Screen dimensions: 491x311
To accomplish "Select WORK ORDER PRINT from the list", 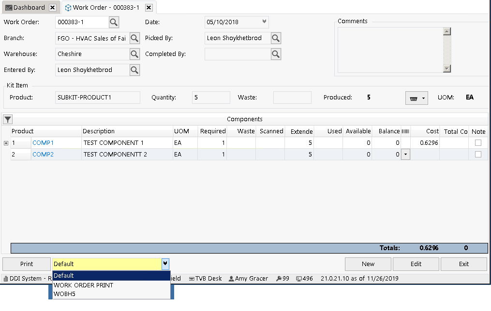I will (83, 285).
